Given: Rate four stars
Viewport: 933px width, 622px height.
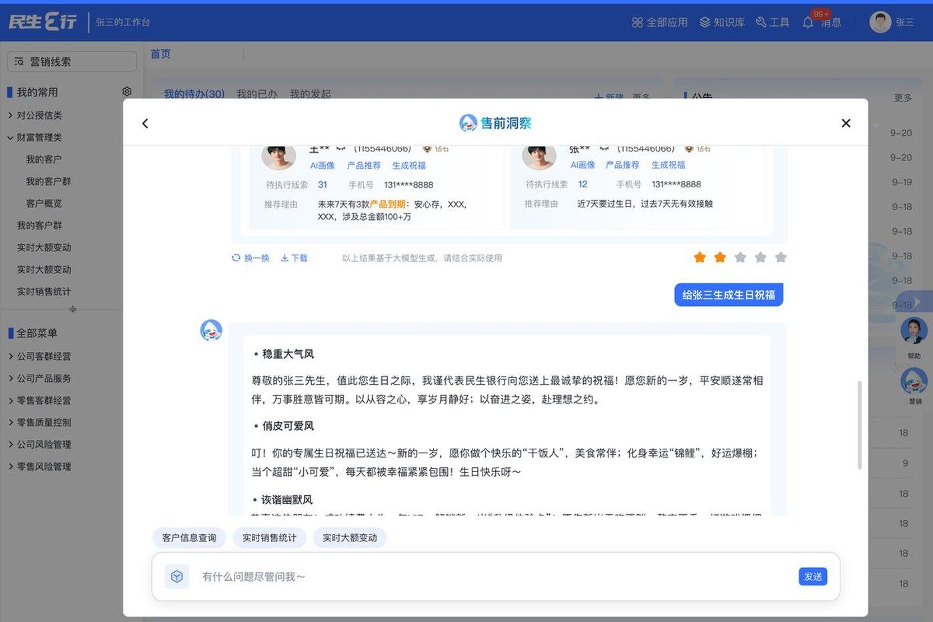Looking at the screenshot, I should point(760,257).
